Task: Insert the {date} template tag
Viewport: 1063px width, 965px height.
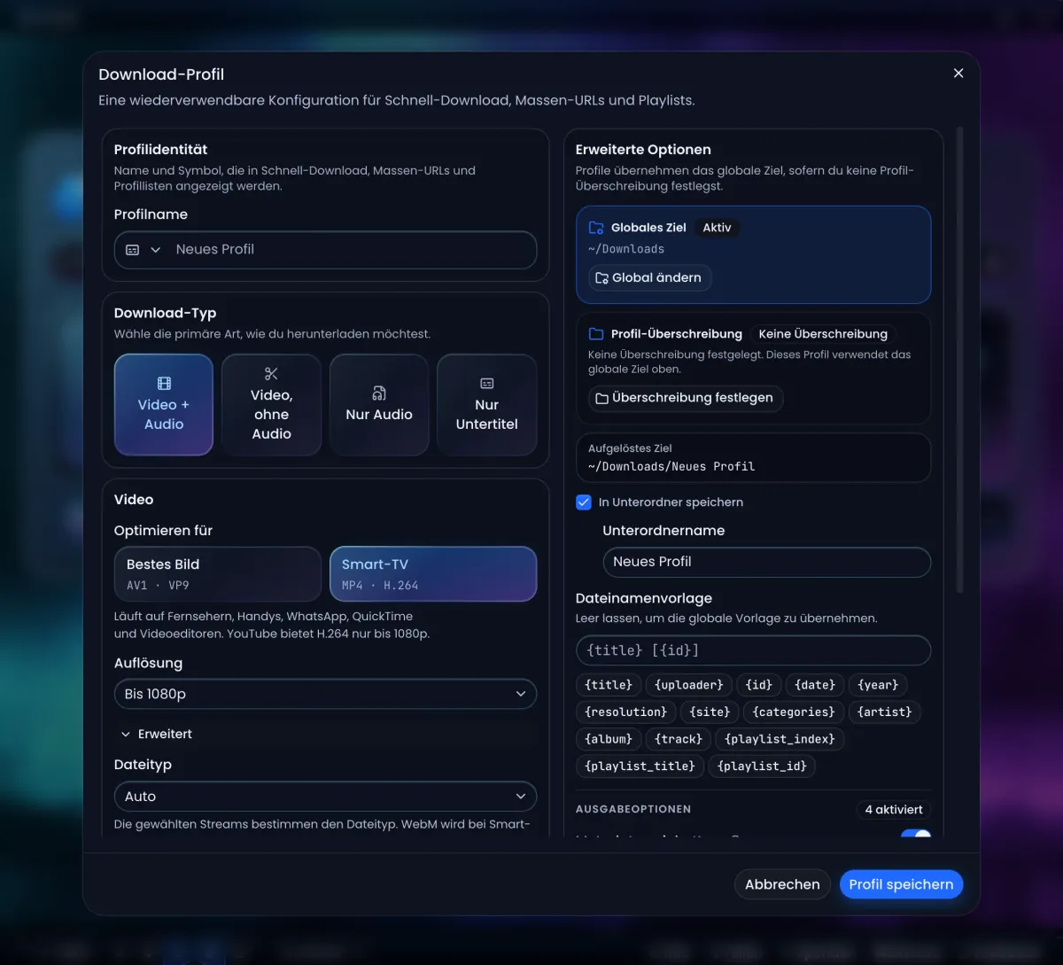Action: pos(815,685)
